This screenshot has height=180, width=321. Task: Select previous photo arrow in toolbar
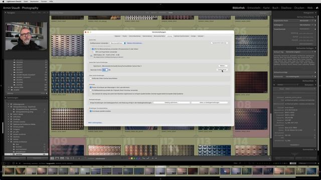(152, 158)
